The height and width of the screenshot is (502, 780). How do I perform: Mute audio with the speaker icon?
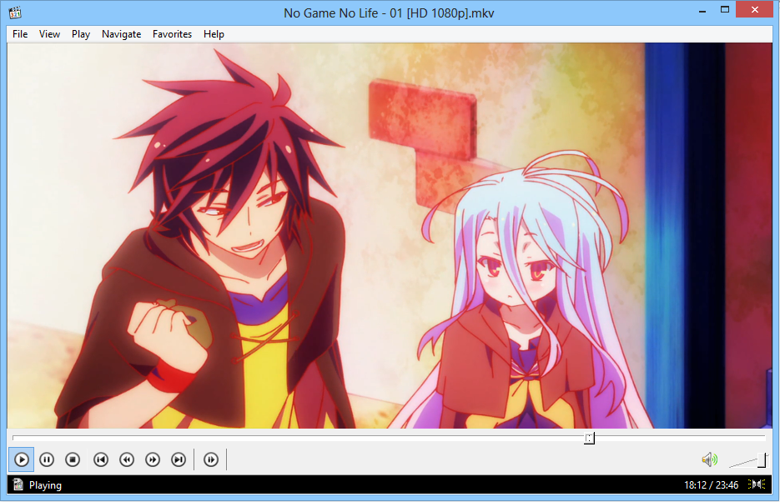pos(710,459)
